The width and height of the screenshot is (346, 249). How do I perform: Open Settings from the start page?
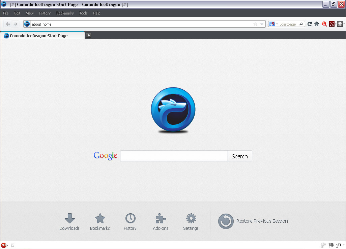click(x=191, y=222)
